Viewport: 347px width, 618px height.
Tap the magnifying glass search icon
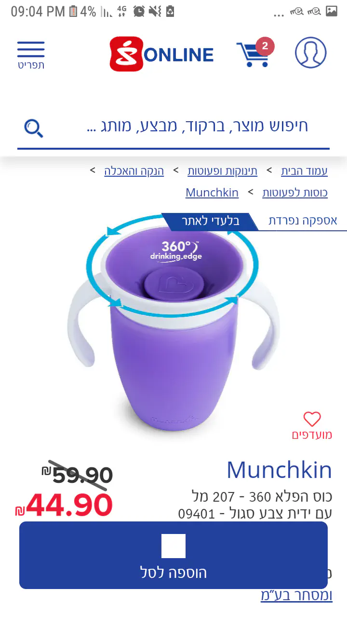click(x=34, y=127)
